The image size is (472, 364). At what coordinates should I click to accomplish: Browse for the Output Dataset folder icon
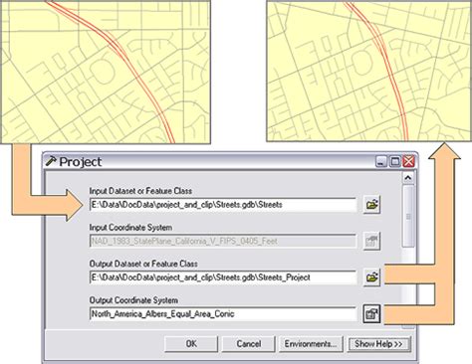tap(371, 277)
